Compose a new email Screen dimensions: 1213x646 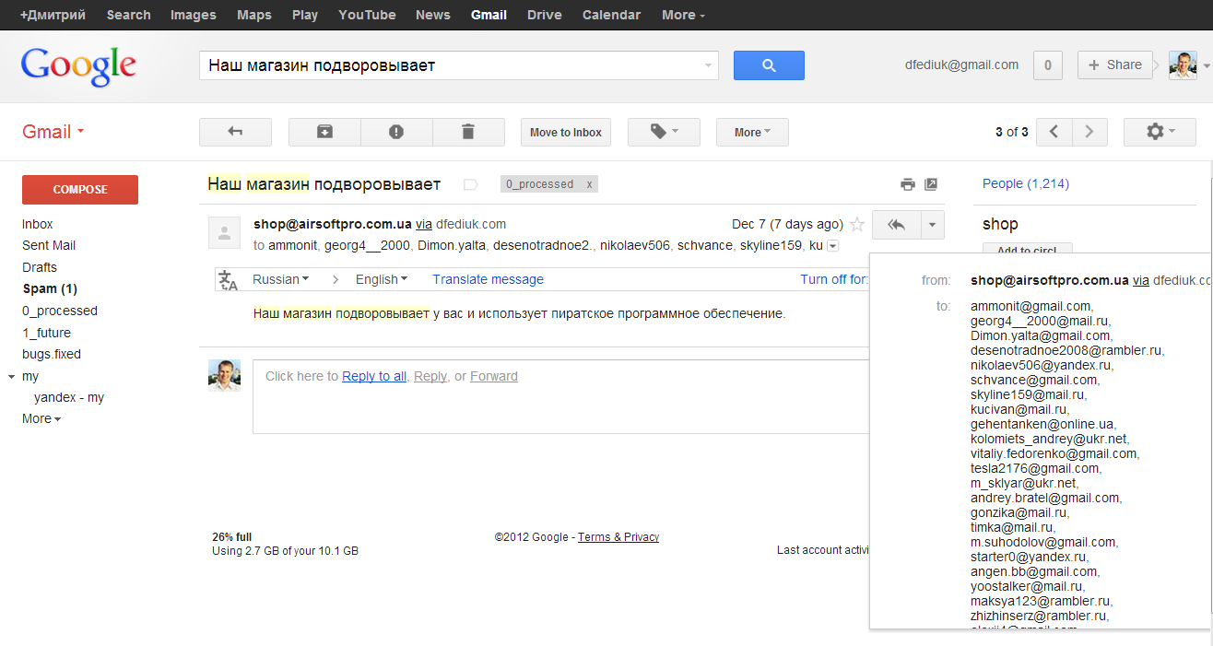tap(80, 189)
